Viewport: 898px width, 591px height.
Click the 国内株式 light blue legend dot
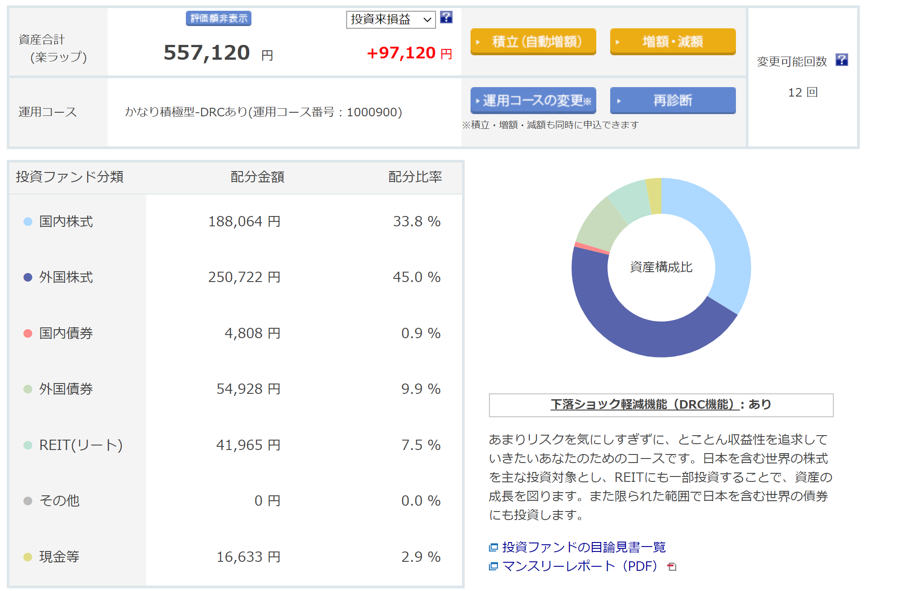[x=28, y=221]
